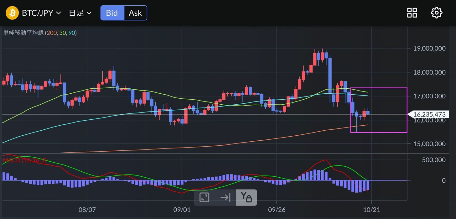This screenshot has height=219, width=456.
Task: Open the 単純移動平均線 indicator label
Action: (x=23, y=33)
